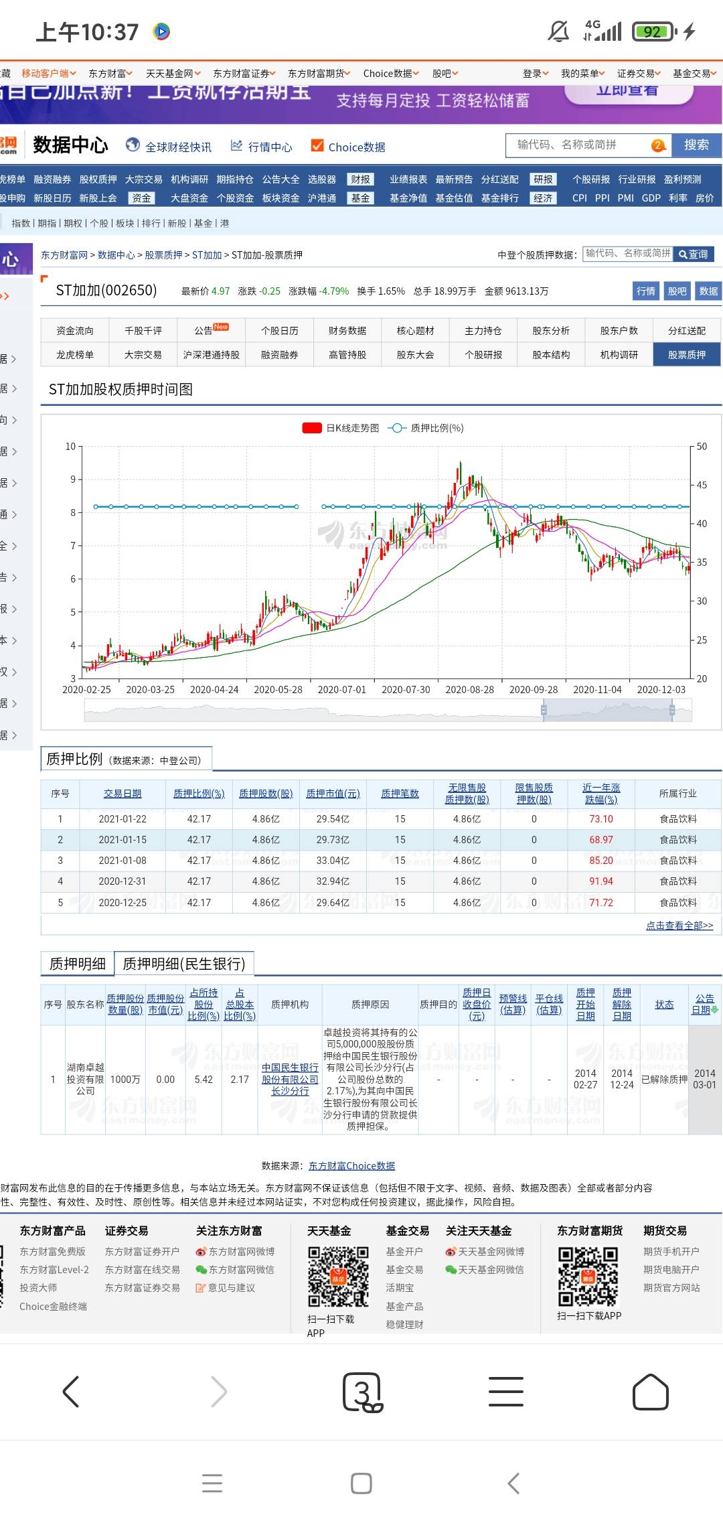Sort by 质押比例(%) column header
The width and height of the screenshot is (723, 1527).
click(199, 794)
